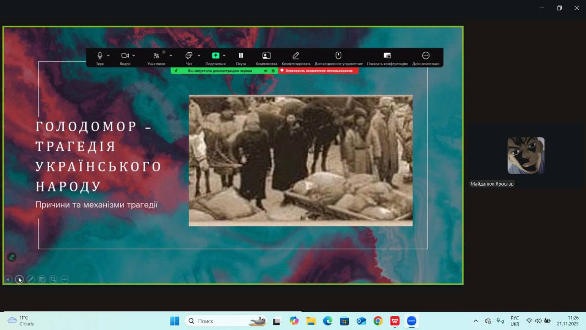The image size is (586, 330).
Task: Open the РУС UKR language switcher
Action: click(x=515, y=321)
